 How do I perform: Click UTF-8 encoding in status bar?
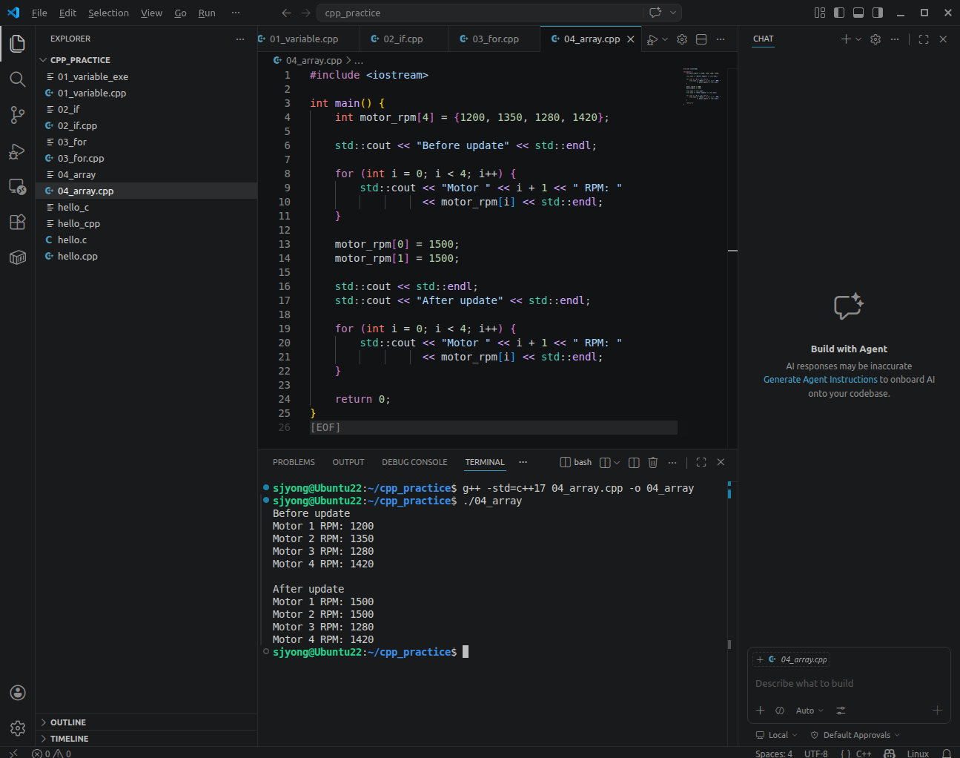coord(816,753)
